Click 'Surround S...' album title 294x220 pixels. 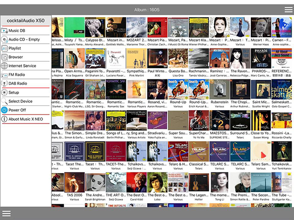point(240,133)
